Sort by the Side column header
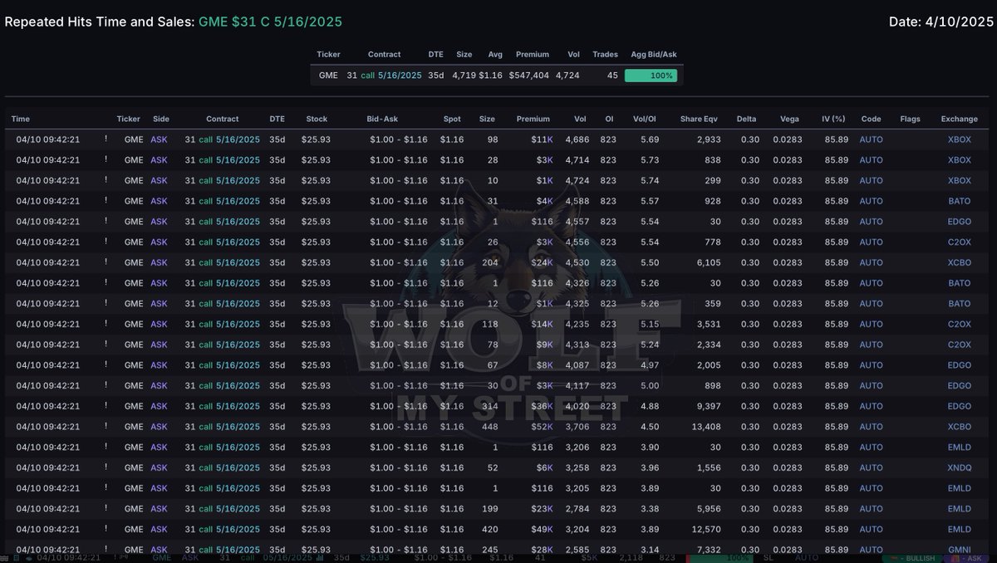The image size is (997, 563). 161,119
